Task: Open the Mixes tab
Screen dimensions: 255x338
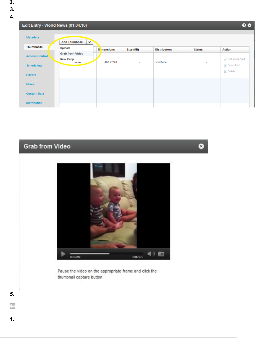Action: tap(30, 84)
